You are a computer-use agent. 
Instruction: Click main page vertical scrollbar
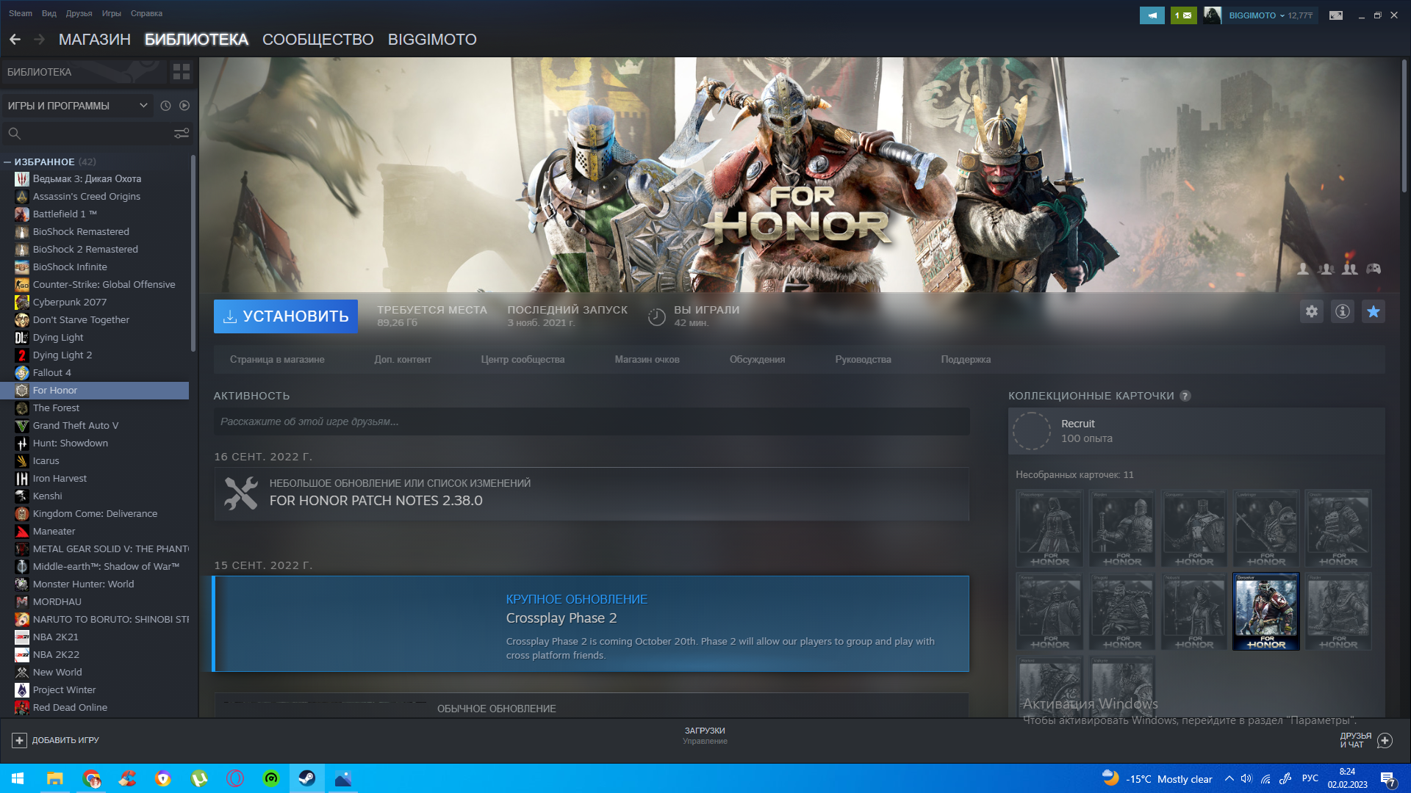(x=1404, y=126)
